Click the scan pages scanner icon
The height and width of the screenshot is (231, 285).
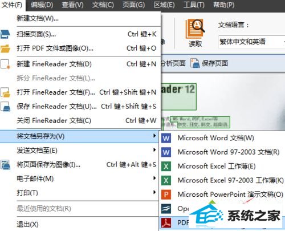pyautogui.click(x=5, y=34)
